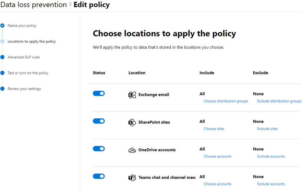The height and width of the screenshot is (192, 302).
Task: Click the completed checkmark step icon
Action: pos(2,26)
